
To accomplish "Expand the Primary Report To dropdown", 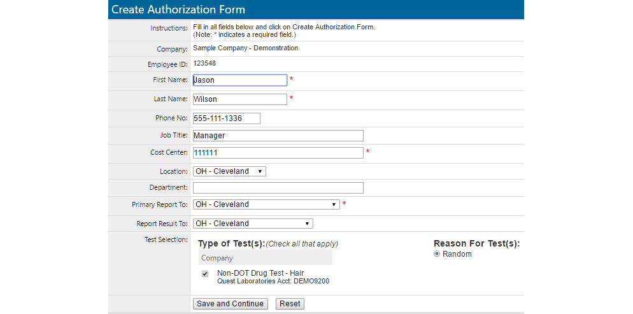I will [x=266, y=204].
